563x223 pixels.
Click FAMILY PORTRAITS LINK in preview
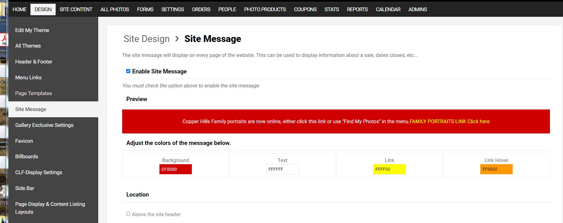(450, 121)
